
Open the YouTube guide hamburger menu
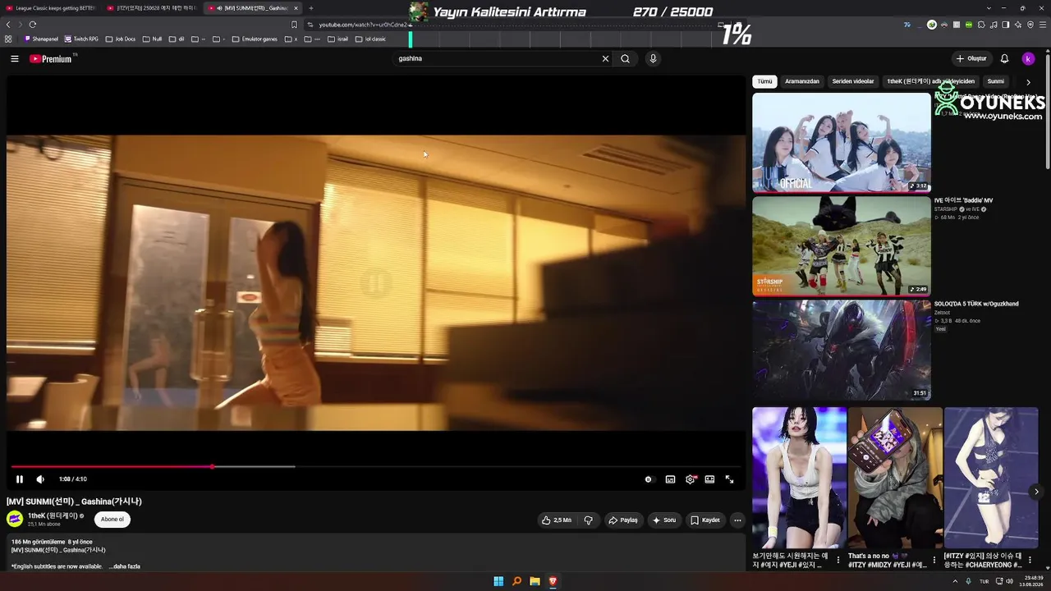point(15,58)
